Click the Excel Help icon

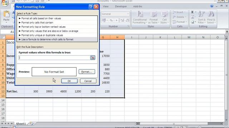212,6
